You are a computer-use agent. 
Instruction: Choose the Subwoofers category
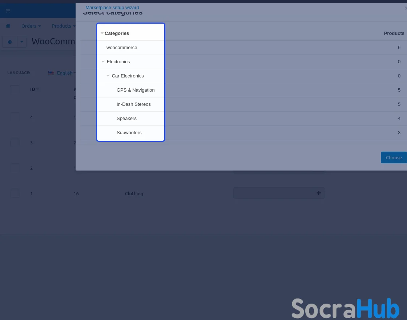129,132
